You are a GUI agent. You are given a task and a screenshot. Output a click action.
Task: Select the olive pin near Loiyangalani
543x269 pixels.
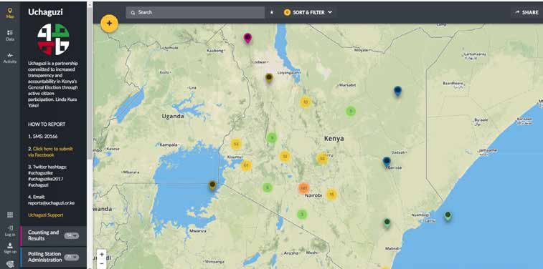pyautogui.click(x=269, y=78)
